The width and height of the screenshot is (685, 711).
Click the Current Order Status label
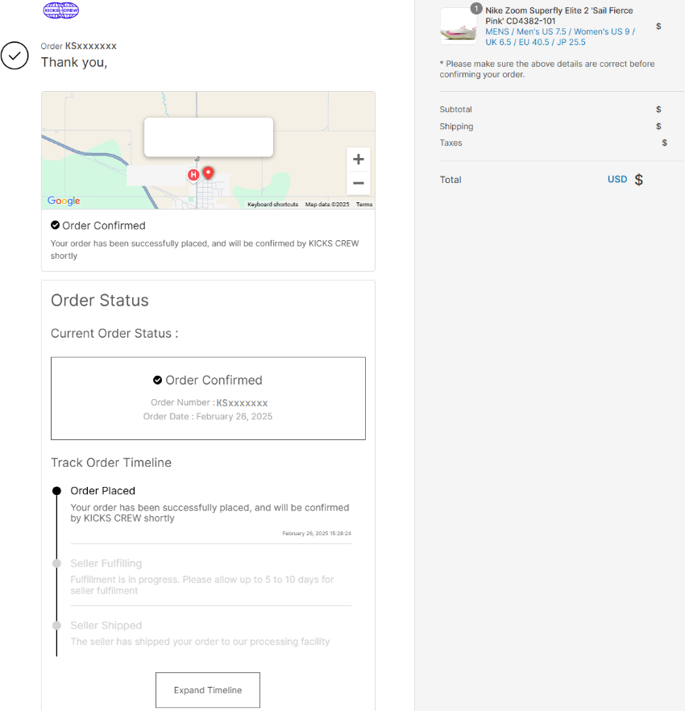pyautogui.click(x=114, y=333)
